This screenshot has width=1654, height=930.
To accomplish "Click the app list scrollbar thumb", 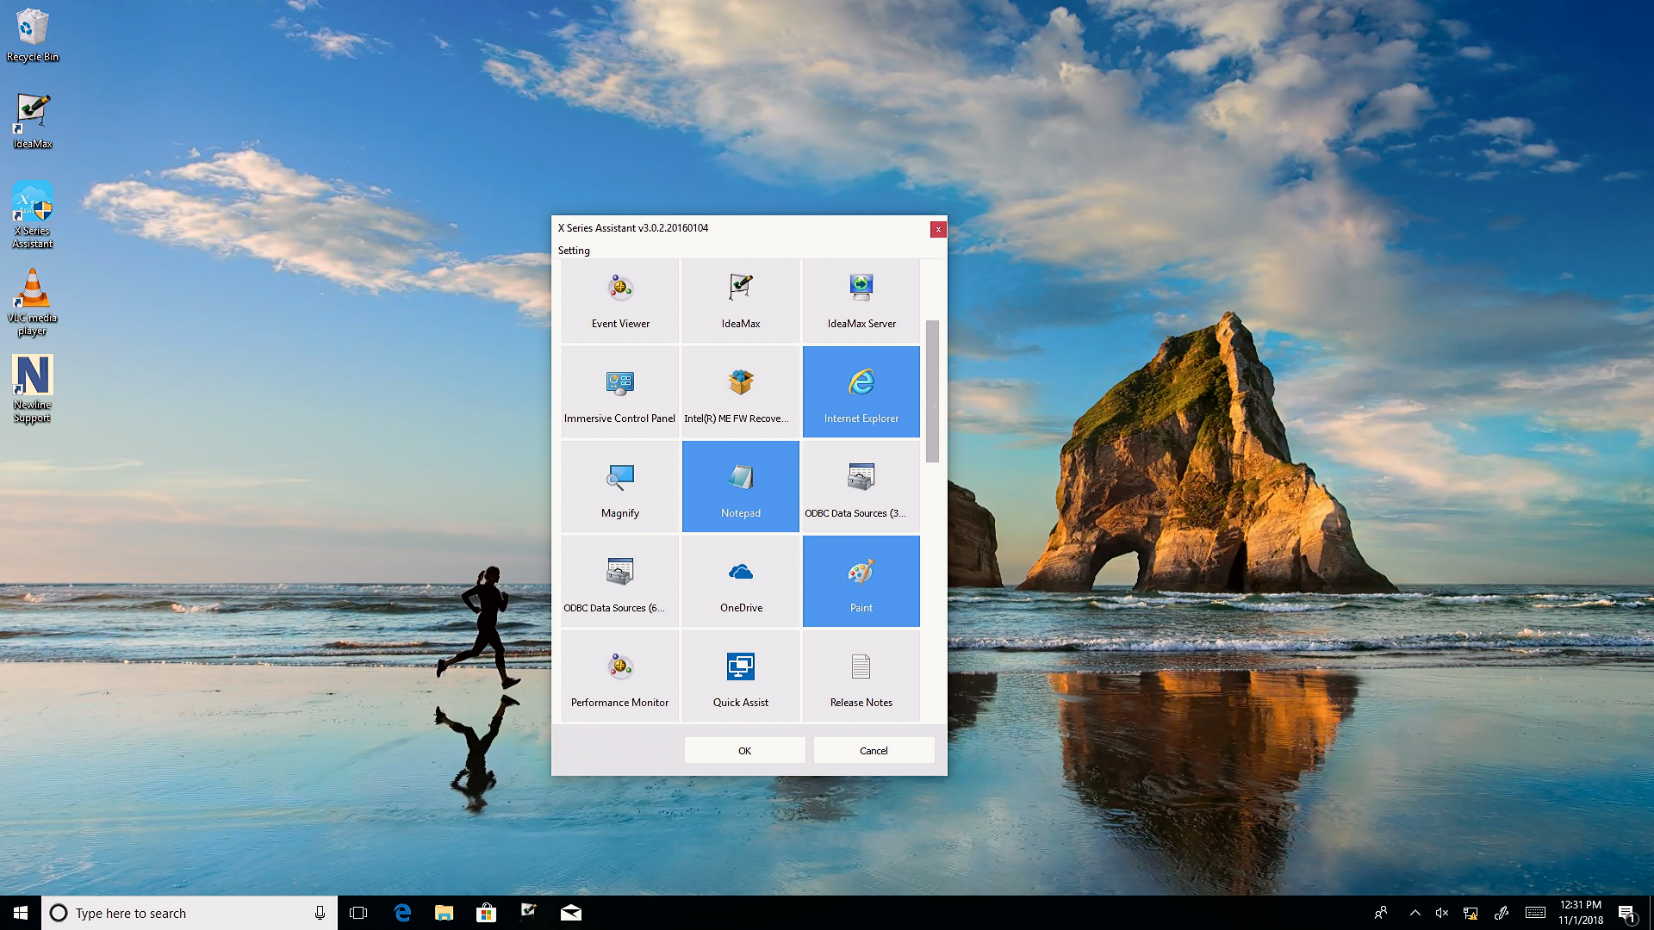I will click(x=932, y=391).
